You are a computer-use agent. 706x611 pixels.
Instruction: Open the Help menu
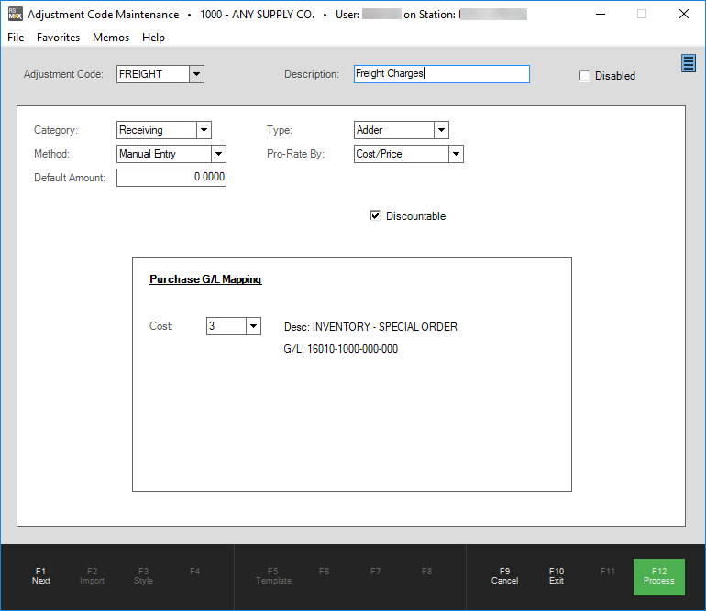pyautogui.click(x=153, y=38)
